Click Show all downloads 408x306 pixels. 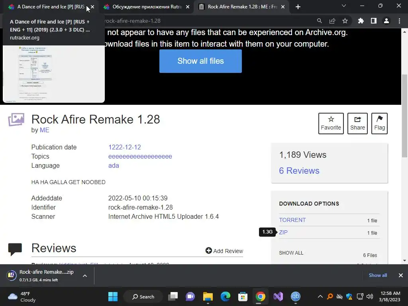[x=378, y=275]
